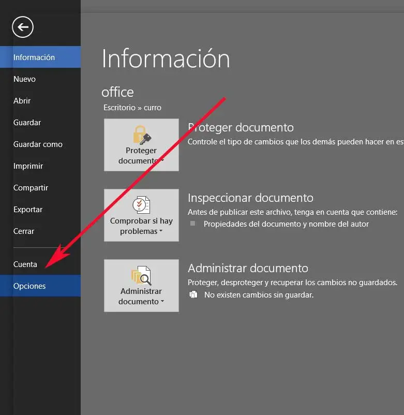The height and width of the screenshot is (415, 404).
Task: Click the large Información page title
Action: pos(166,59)
